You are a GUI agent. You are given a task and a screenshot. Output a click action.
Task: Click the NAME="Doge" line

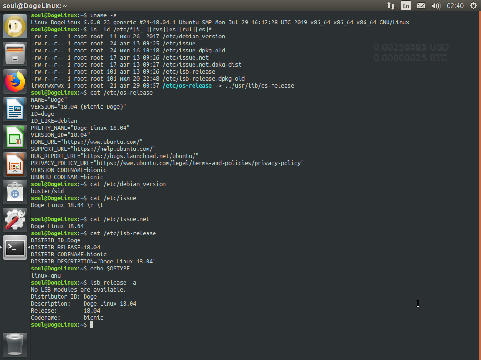click(49, 100)
